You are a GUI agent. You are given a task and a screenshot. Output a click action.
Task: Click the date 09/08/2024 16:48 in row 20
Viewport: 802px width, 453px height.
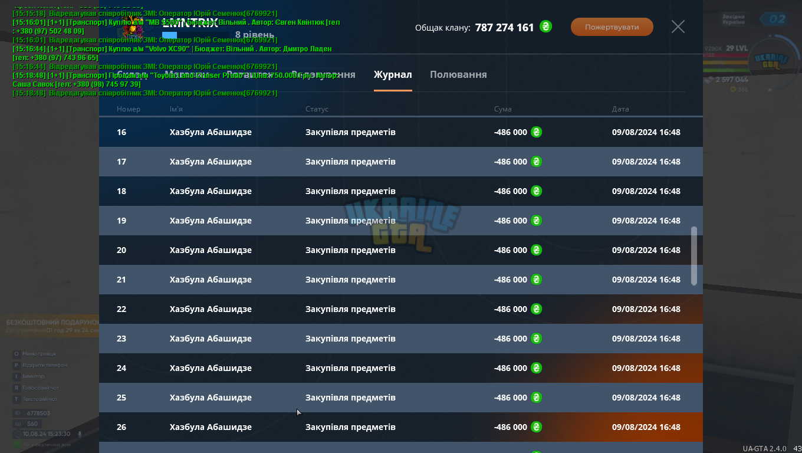click(x=646, y=250)
